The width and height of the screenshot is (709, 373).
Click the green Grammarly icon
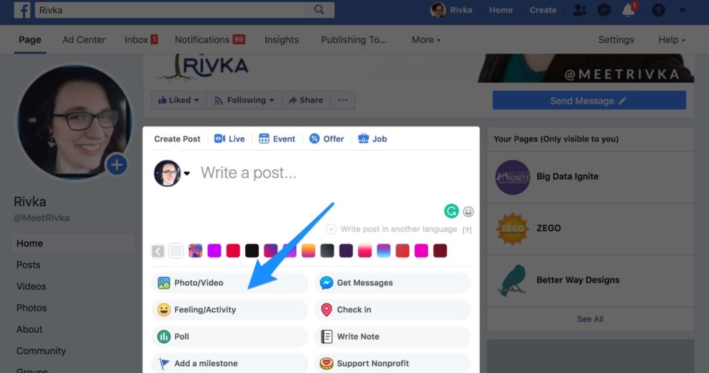point(451,211)
